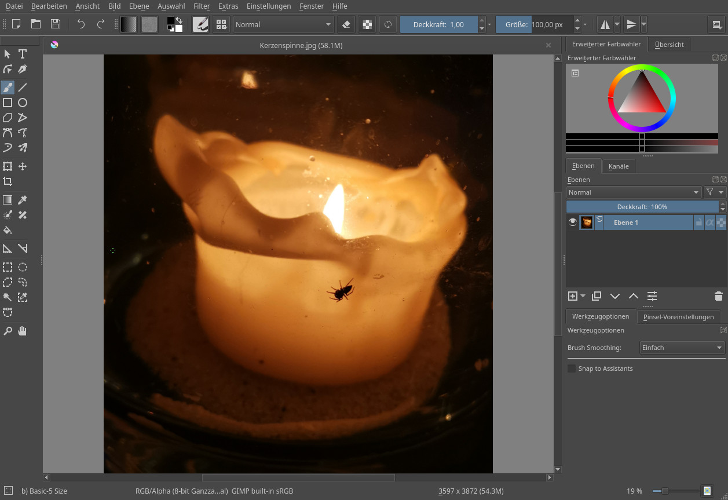Select the Move tool

(x=23, y=166)
